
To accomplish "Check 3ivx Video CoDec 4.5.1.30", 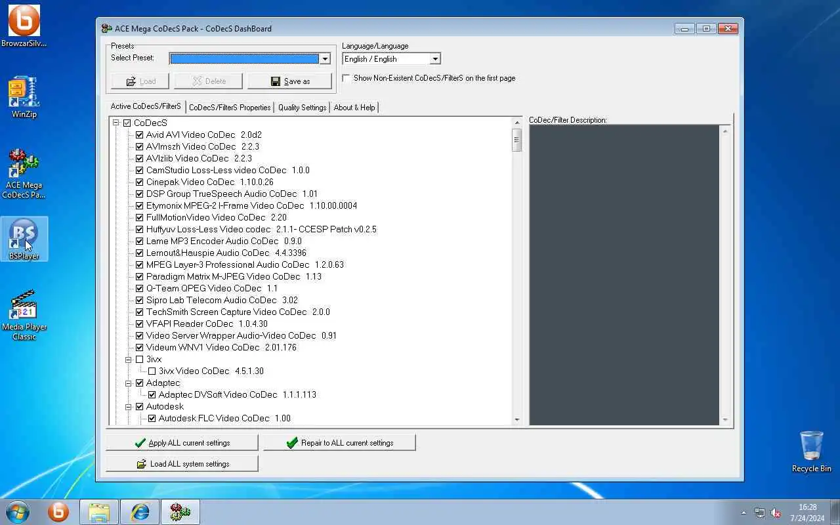I will tap(152, 371).
